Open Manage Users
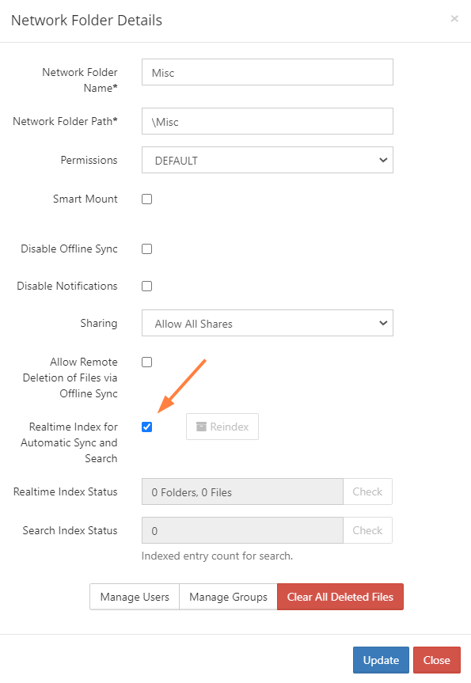The height and width of the screenshot is (683, 471). tap(134, 597)
